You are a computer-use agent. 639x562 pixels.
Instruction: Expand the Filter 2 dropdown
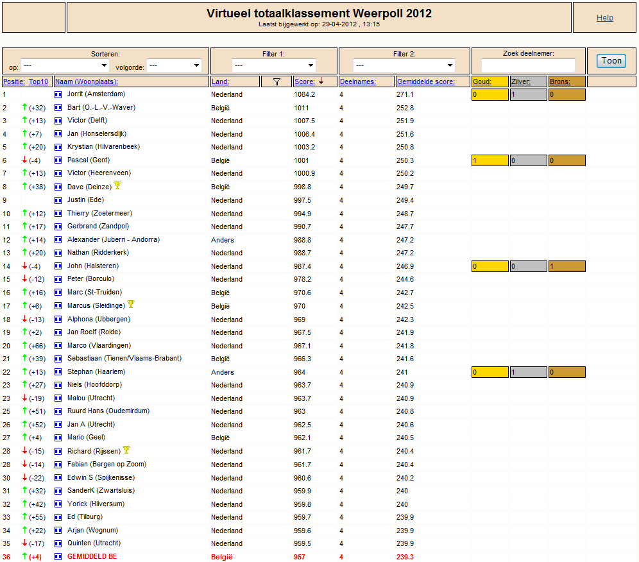[x=404, y=65]
